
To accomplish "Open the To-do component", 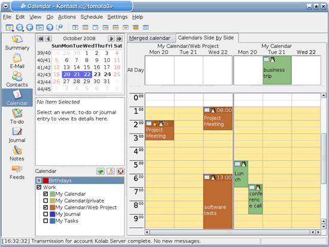I will click(17, 116).
